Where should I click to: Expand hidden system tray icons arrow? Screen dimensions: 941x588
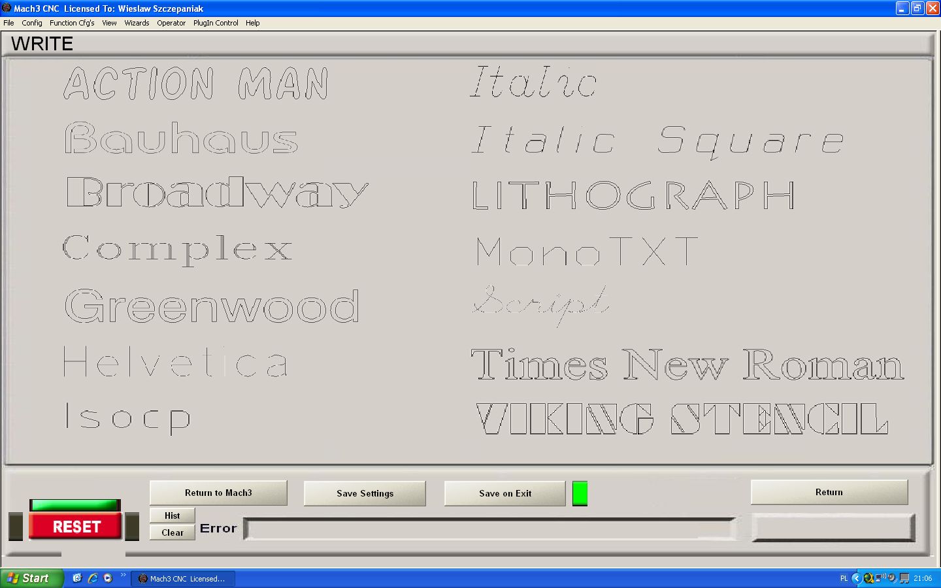(x=856, y=578)
